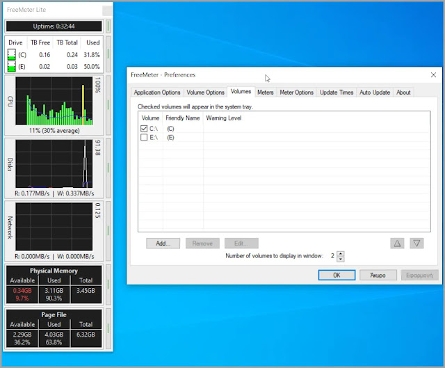Screen dimensions: 445x368
Task: Click the Network activity graph
Action: point(54,227)
